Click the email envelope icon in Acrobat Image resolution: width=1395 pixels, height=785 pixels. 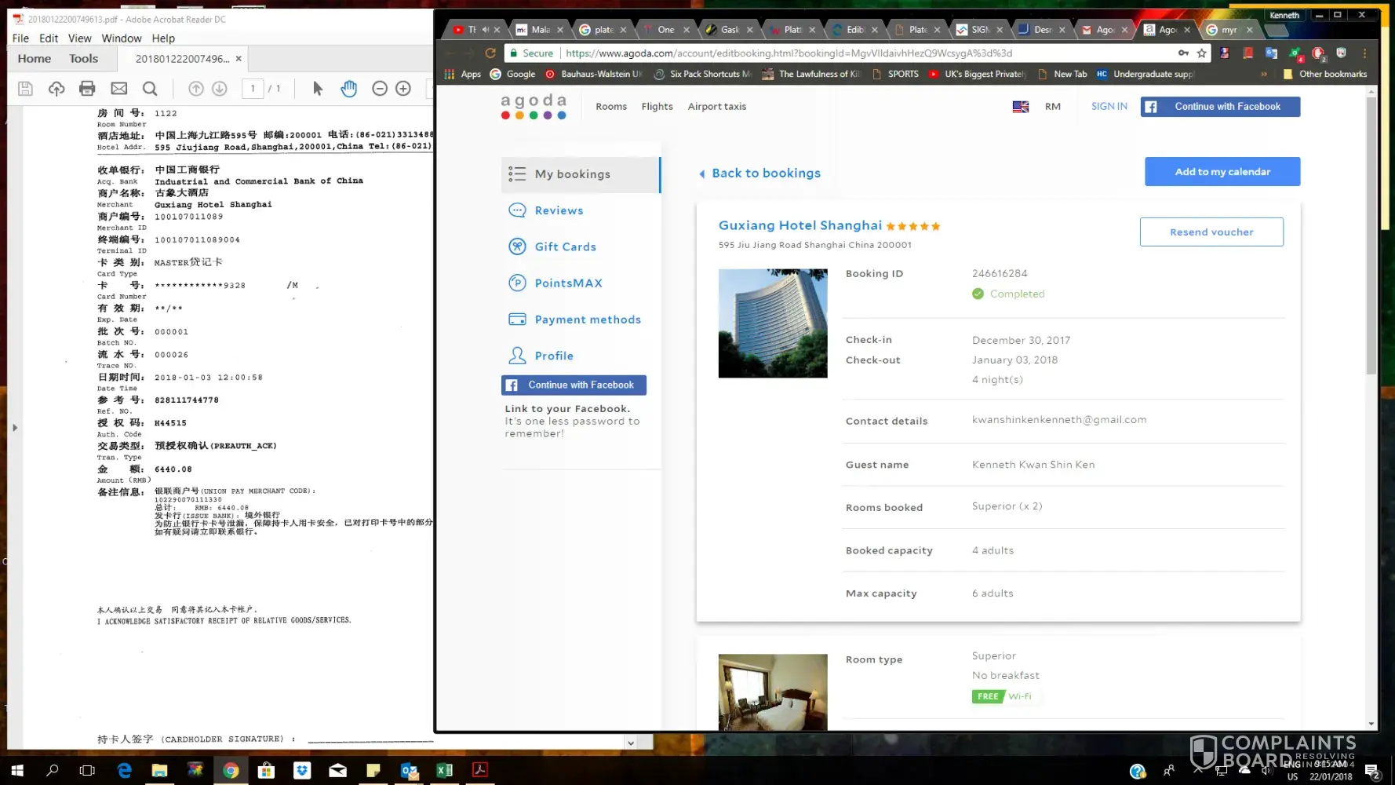pos(118,89)
